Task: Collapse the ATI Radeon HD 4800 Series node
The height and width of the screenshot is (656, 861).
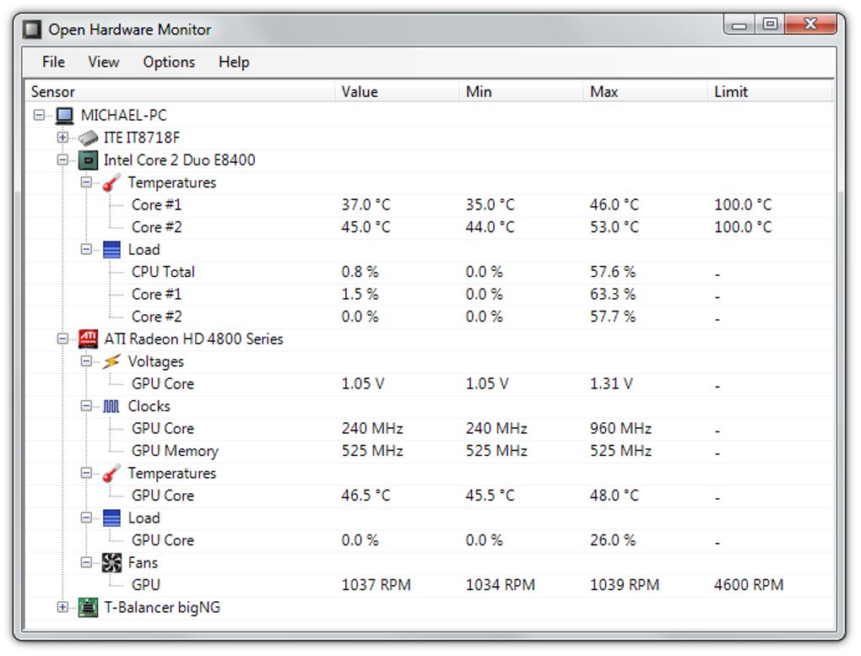Action: pyautogui.click(x=62, y=339)
